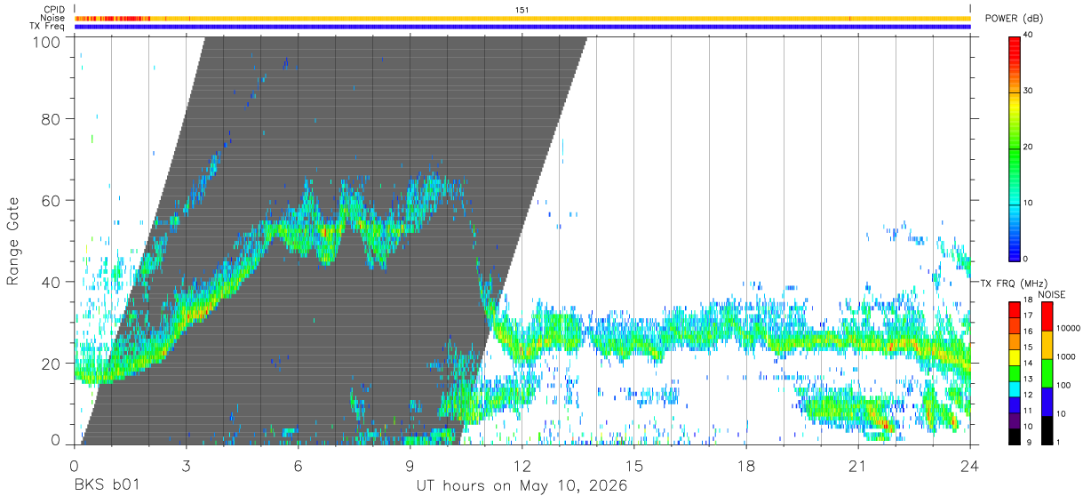This screenshot has width=1091, height=504.
Task: Click the '60' label on the range gate axis
Action: (51, 200)
